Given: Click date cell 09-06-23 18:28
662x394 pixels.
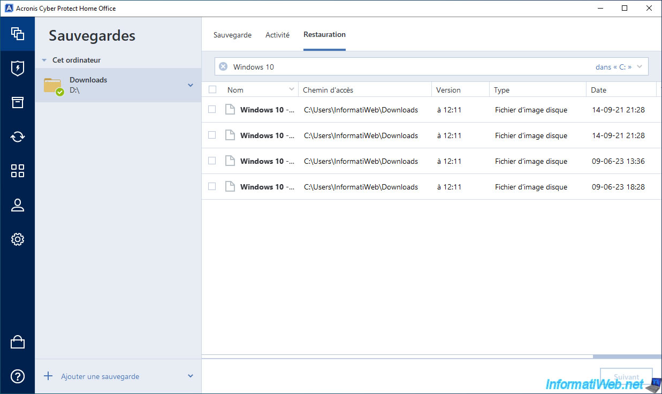Looking at the screenshot, I should [618, 187].
